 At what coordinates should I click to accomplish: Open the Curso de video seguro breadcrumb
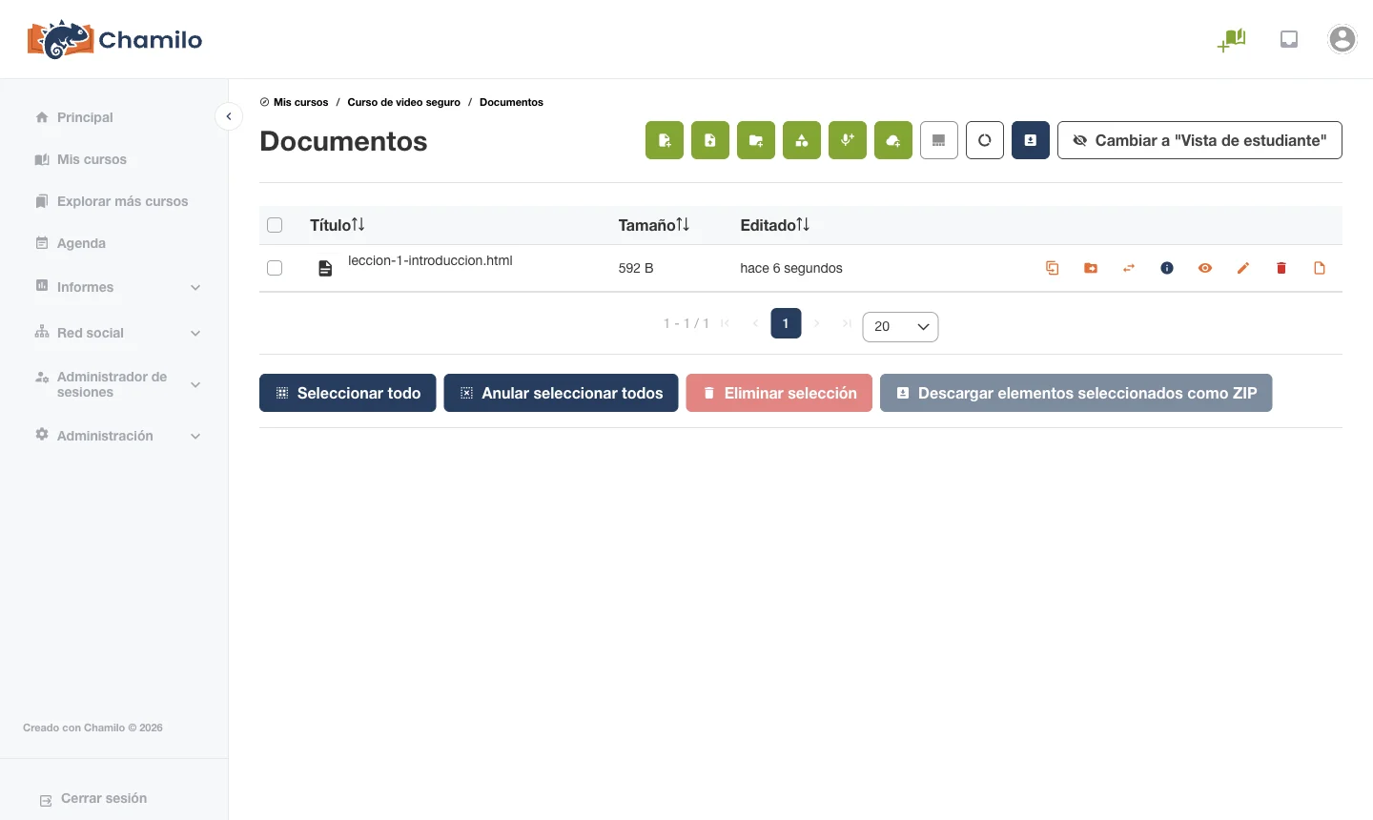pyautogui.click(x=403, y=102)
